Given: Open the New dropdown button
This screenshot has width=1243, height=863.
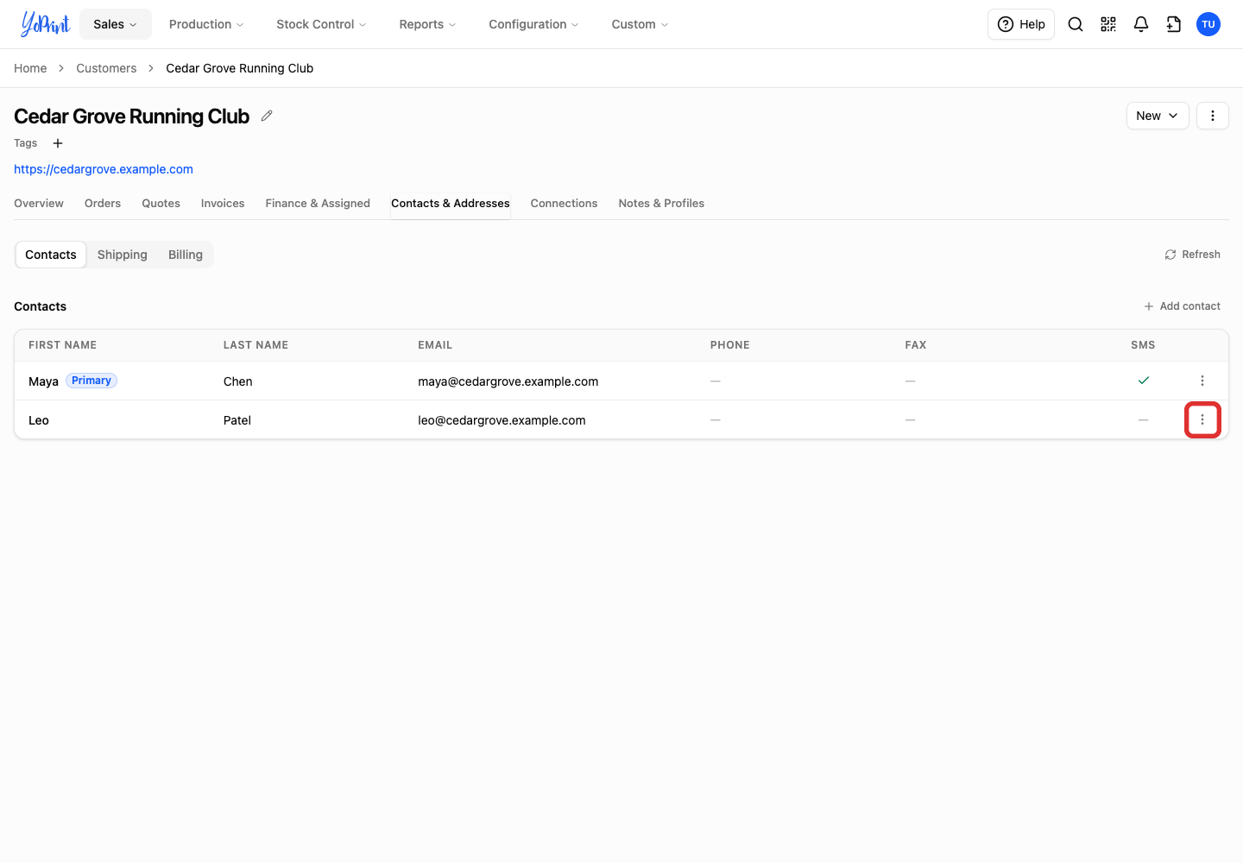Looking at the screenshot, I should click(x=1158, y=116).
